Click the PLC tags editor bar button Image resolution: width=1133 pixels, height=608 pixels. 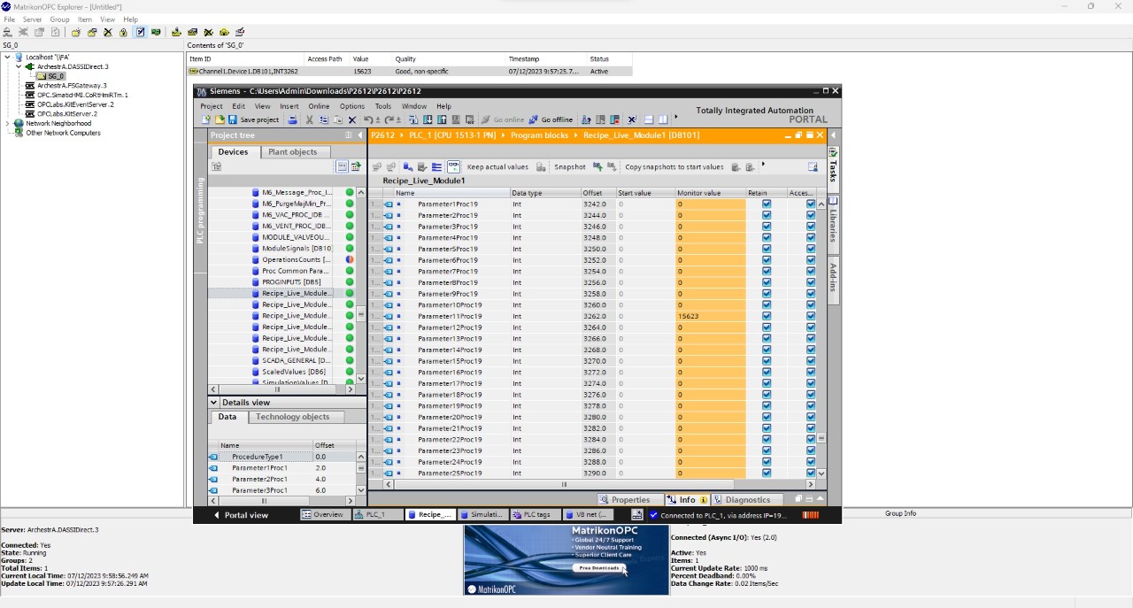point(536,514)
